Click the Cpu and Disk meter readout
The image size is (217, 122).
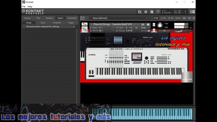(x=178, y=12)
